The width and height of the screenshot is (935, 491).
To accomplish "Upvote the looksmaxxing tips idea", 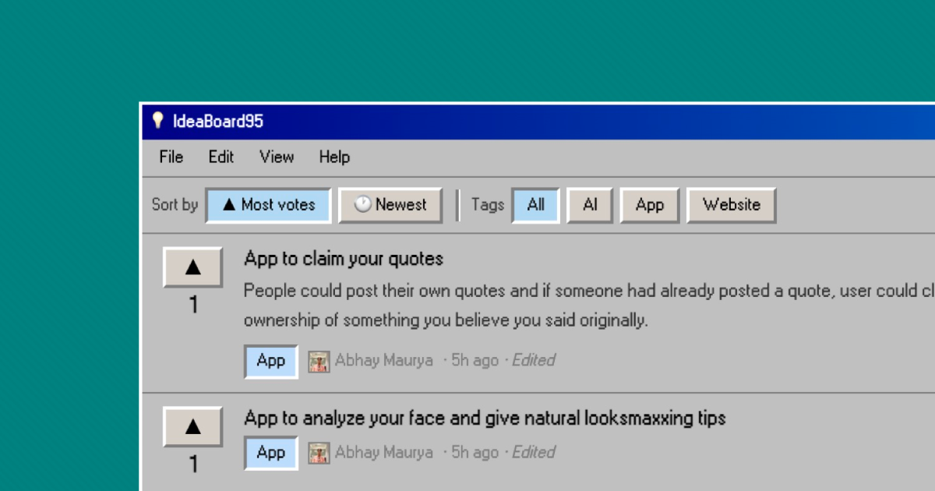I will pos(192,426).
